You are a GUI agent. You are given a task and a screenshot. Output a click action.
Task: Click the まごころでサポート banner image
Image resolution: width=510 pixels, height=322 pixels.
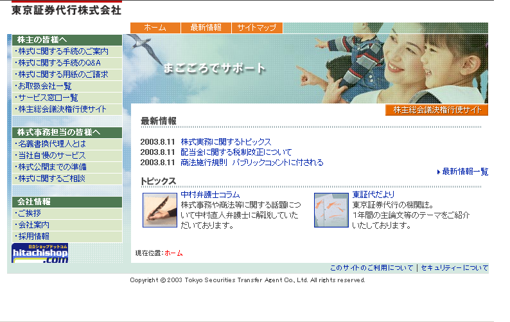305,68
